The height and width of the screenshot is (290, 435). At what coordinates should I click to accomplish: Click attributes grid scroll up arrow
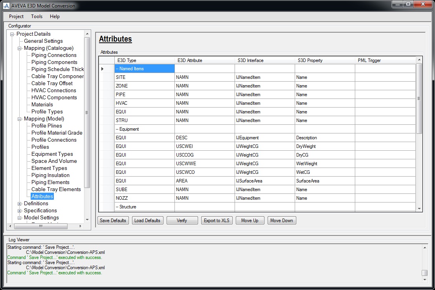(x=419, y=60)
